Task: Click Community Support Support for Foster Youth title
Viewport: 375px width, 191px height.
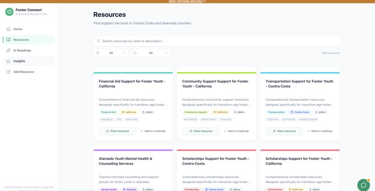Action: click(x=215, y=84)
